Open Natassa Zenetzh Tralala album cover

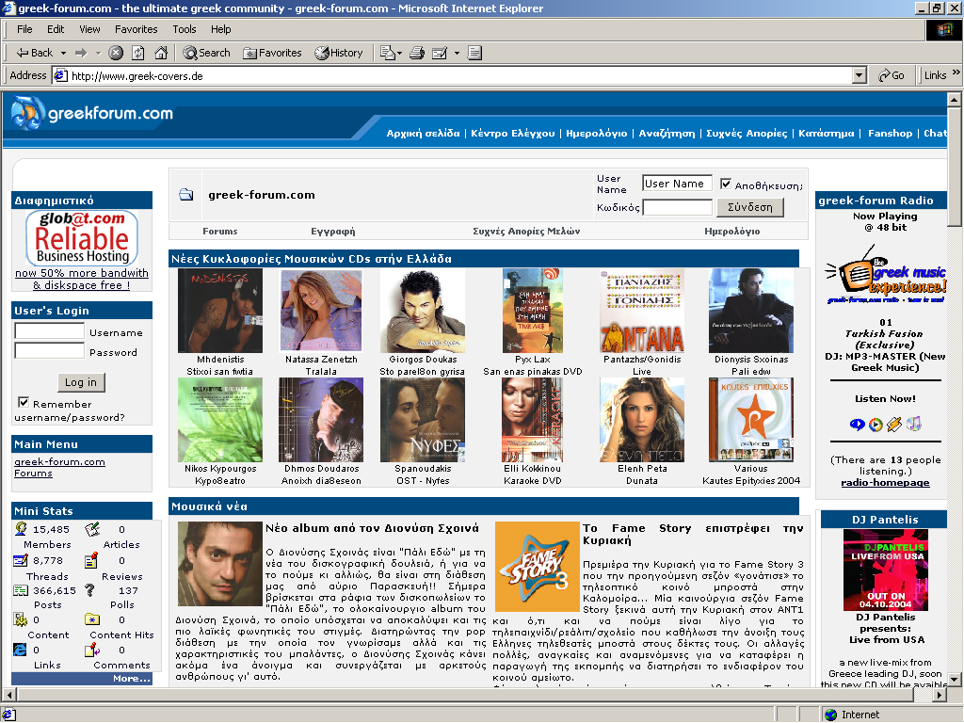click(321, 310)
